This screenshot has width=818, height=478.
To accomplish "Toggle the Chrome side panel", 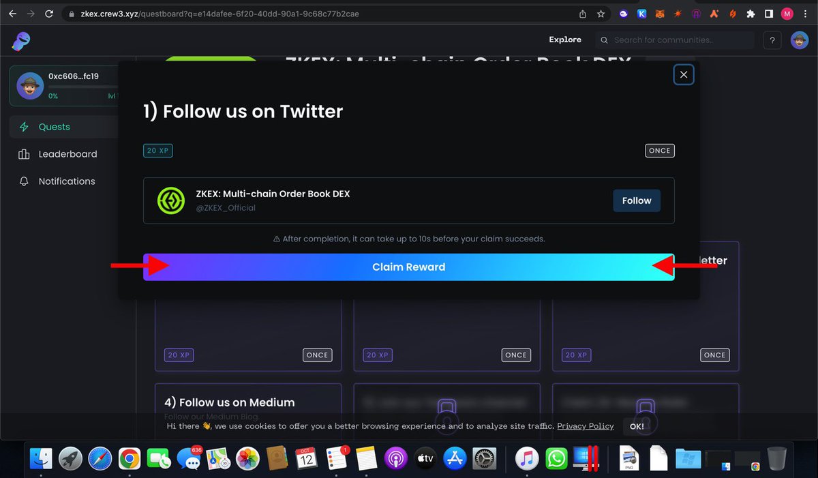I will (768, 14).
